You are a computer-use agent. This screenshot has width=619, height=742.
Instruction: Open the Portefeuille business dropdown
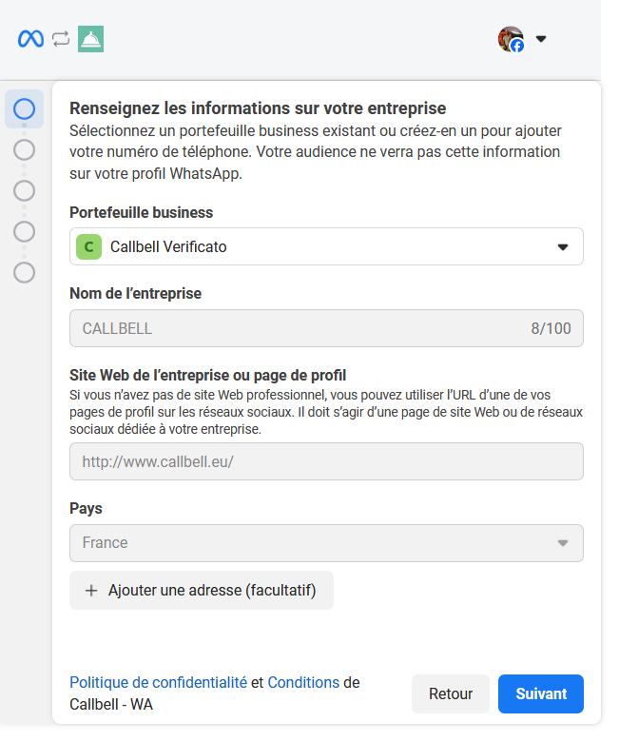point(326,246)
